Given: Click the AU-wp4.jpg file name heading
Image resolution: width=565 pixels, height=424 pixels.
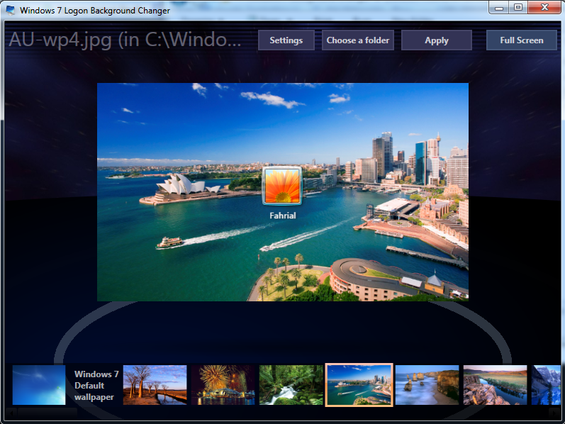Looking at the screenshot, I should (125, 40).
